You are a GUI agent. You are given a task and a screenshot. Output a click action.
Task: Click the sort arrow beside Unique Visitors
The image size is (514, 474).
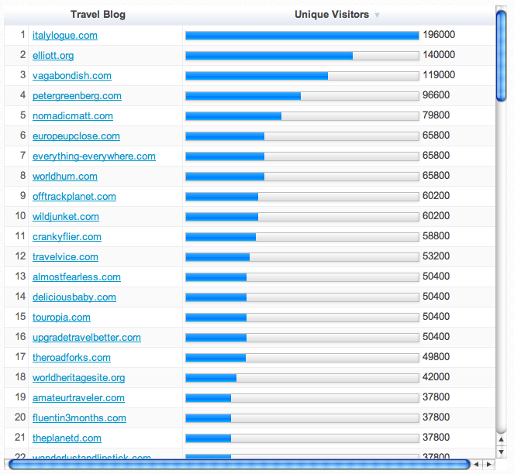click(377, 15)
